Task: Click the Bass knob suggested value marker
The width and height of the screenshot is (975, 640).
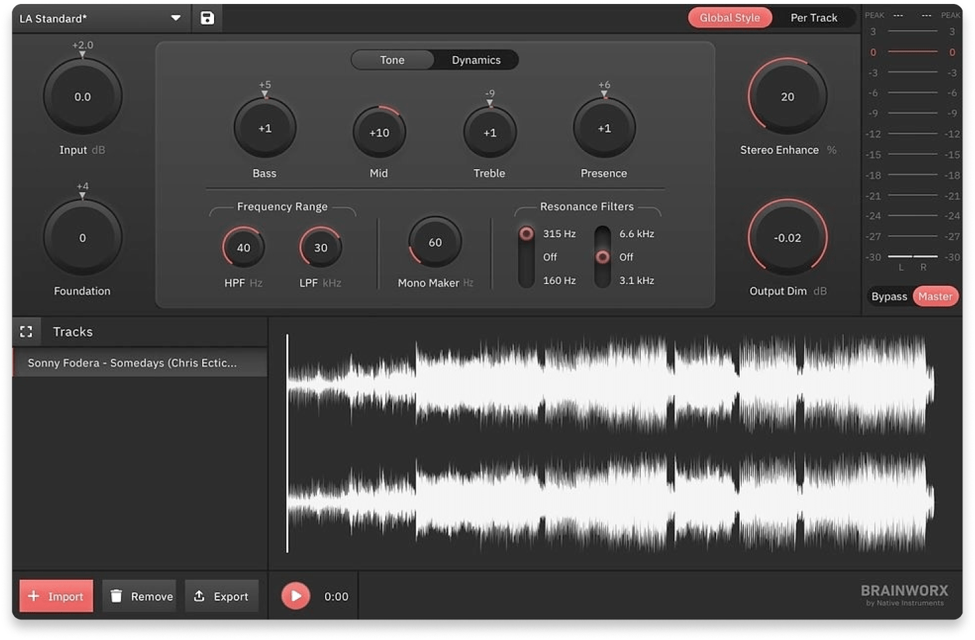Action: 265,93
